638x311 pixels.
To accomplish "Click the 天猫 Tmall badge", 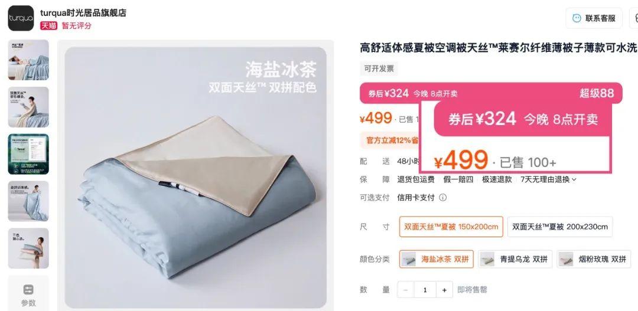I will (x=48, y=25).
